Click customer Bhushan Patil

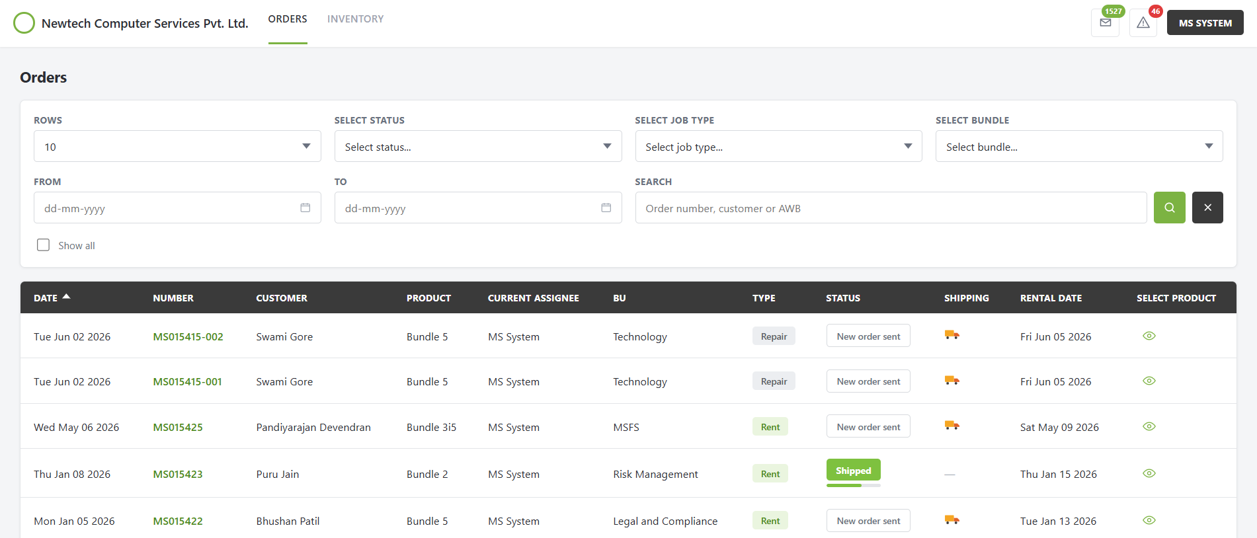pyautogui.click(x=288, y=521)
